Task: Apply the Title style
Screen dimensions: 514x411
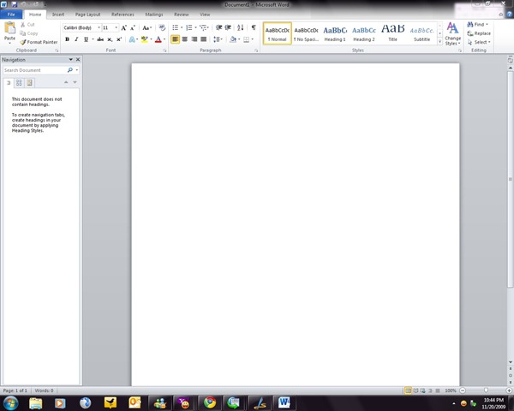Action: pos(392,33)
